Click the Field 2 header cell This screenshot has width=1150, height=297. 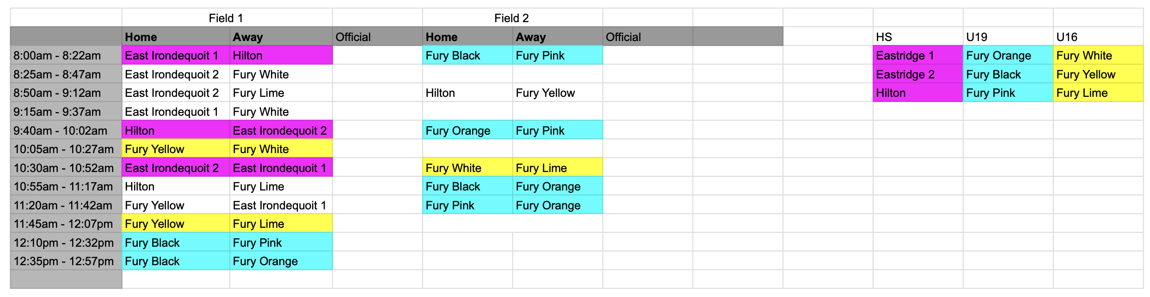pyautogui.click(x=512, y=18)
